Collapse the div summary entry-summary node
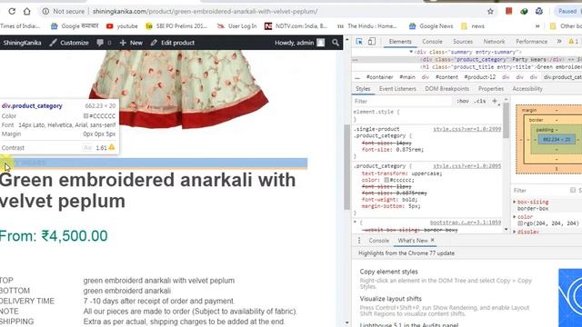This screenshot has width=582, height=327. click(x=411, y=52)
